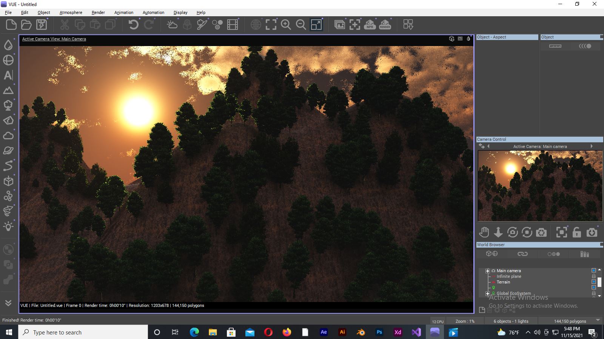
Task: Toggle the viewport droplet quality icon
Action: point(468,39)
